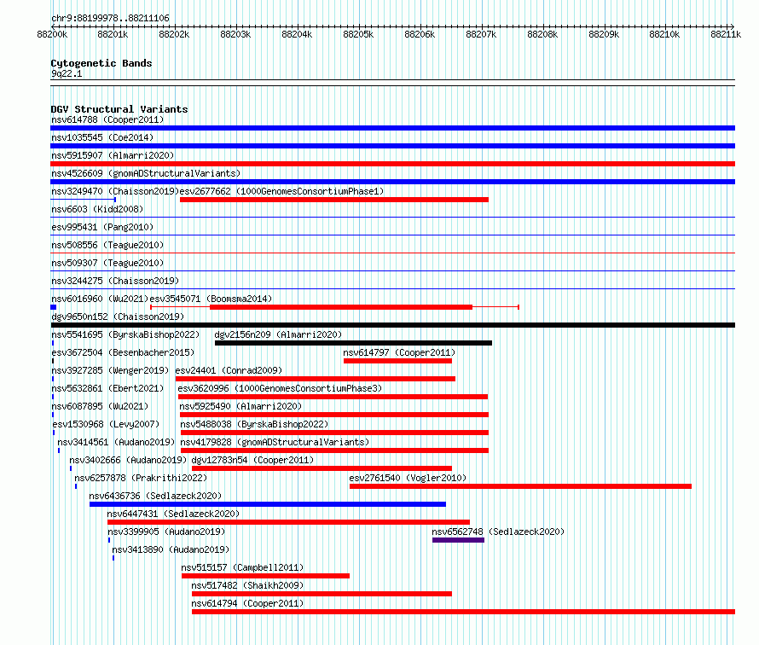
Task: Click the black dgv9650n152 (Chaisson2019) bar
Action: point(392,325)
